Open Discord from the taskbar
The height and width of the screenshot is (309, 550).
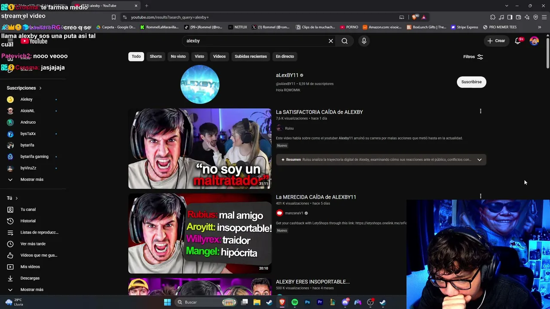pos(345,302)
